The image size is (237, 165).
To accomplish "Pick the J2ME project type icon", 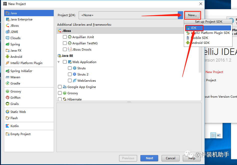I will (x=7, y=32).
